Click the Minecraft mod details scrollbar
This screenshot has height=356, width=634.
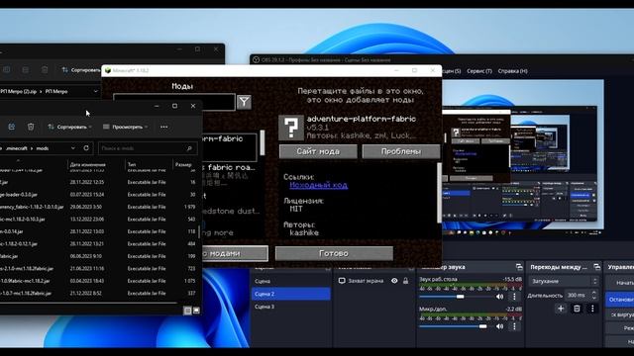tap(440, 193)
